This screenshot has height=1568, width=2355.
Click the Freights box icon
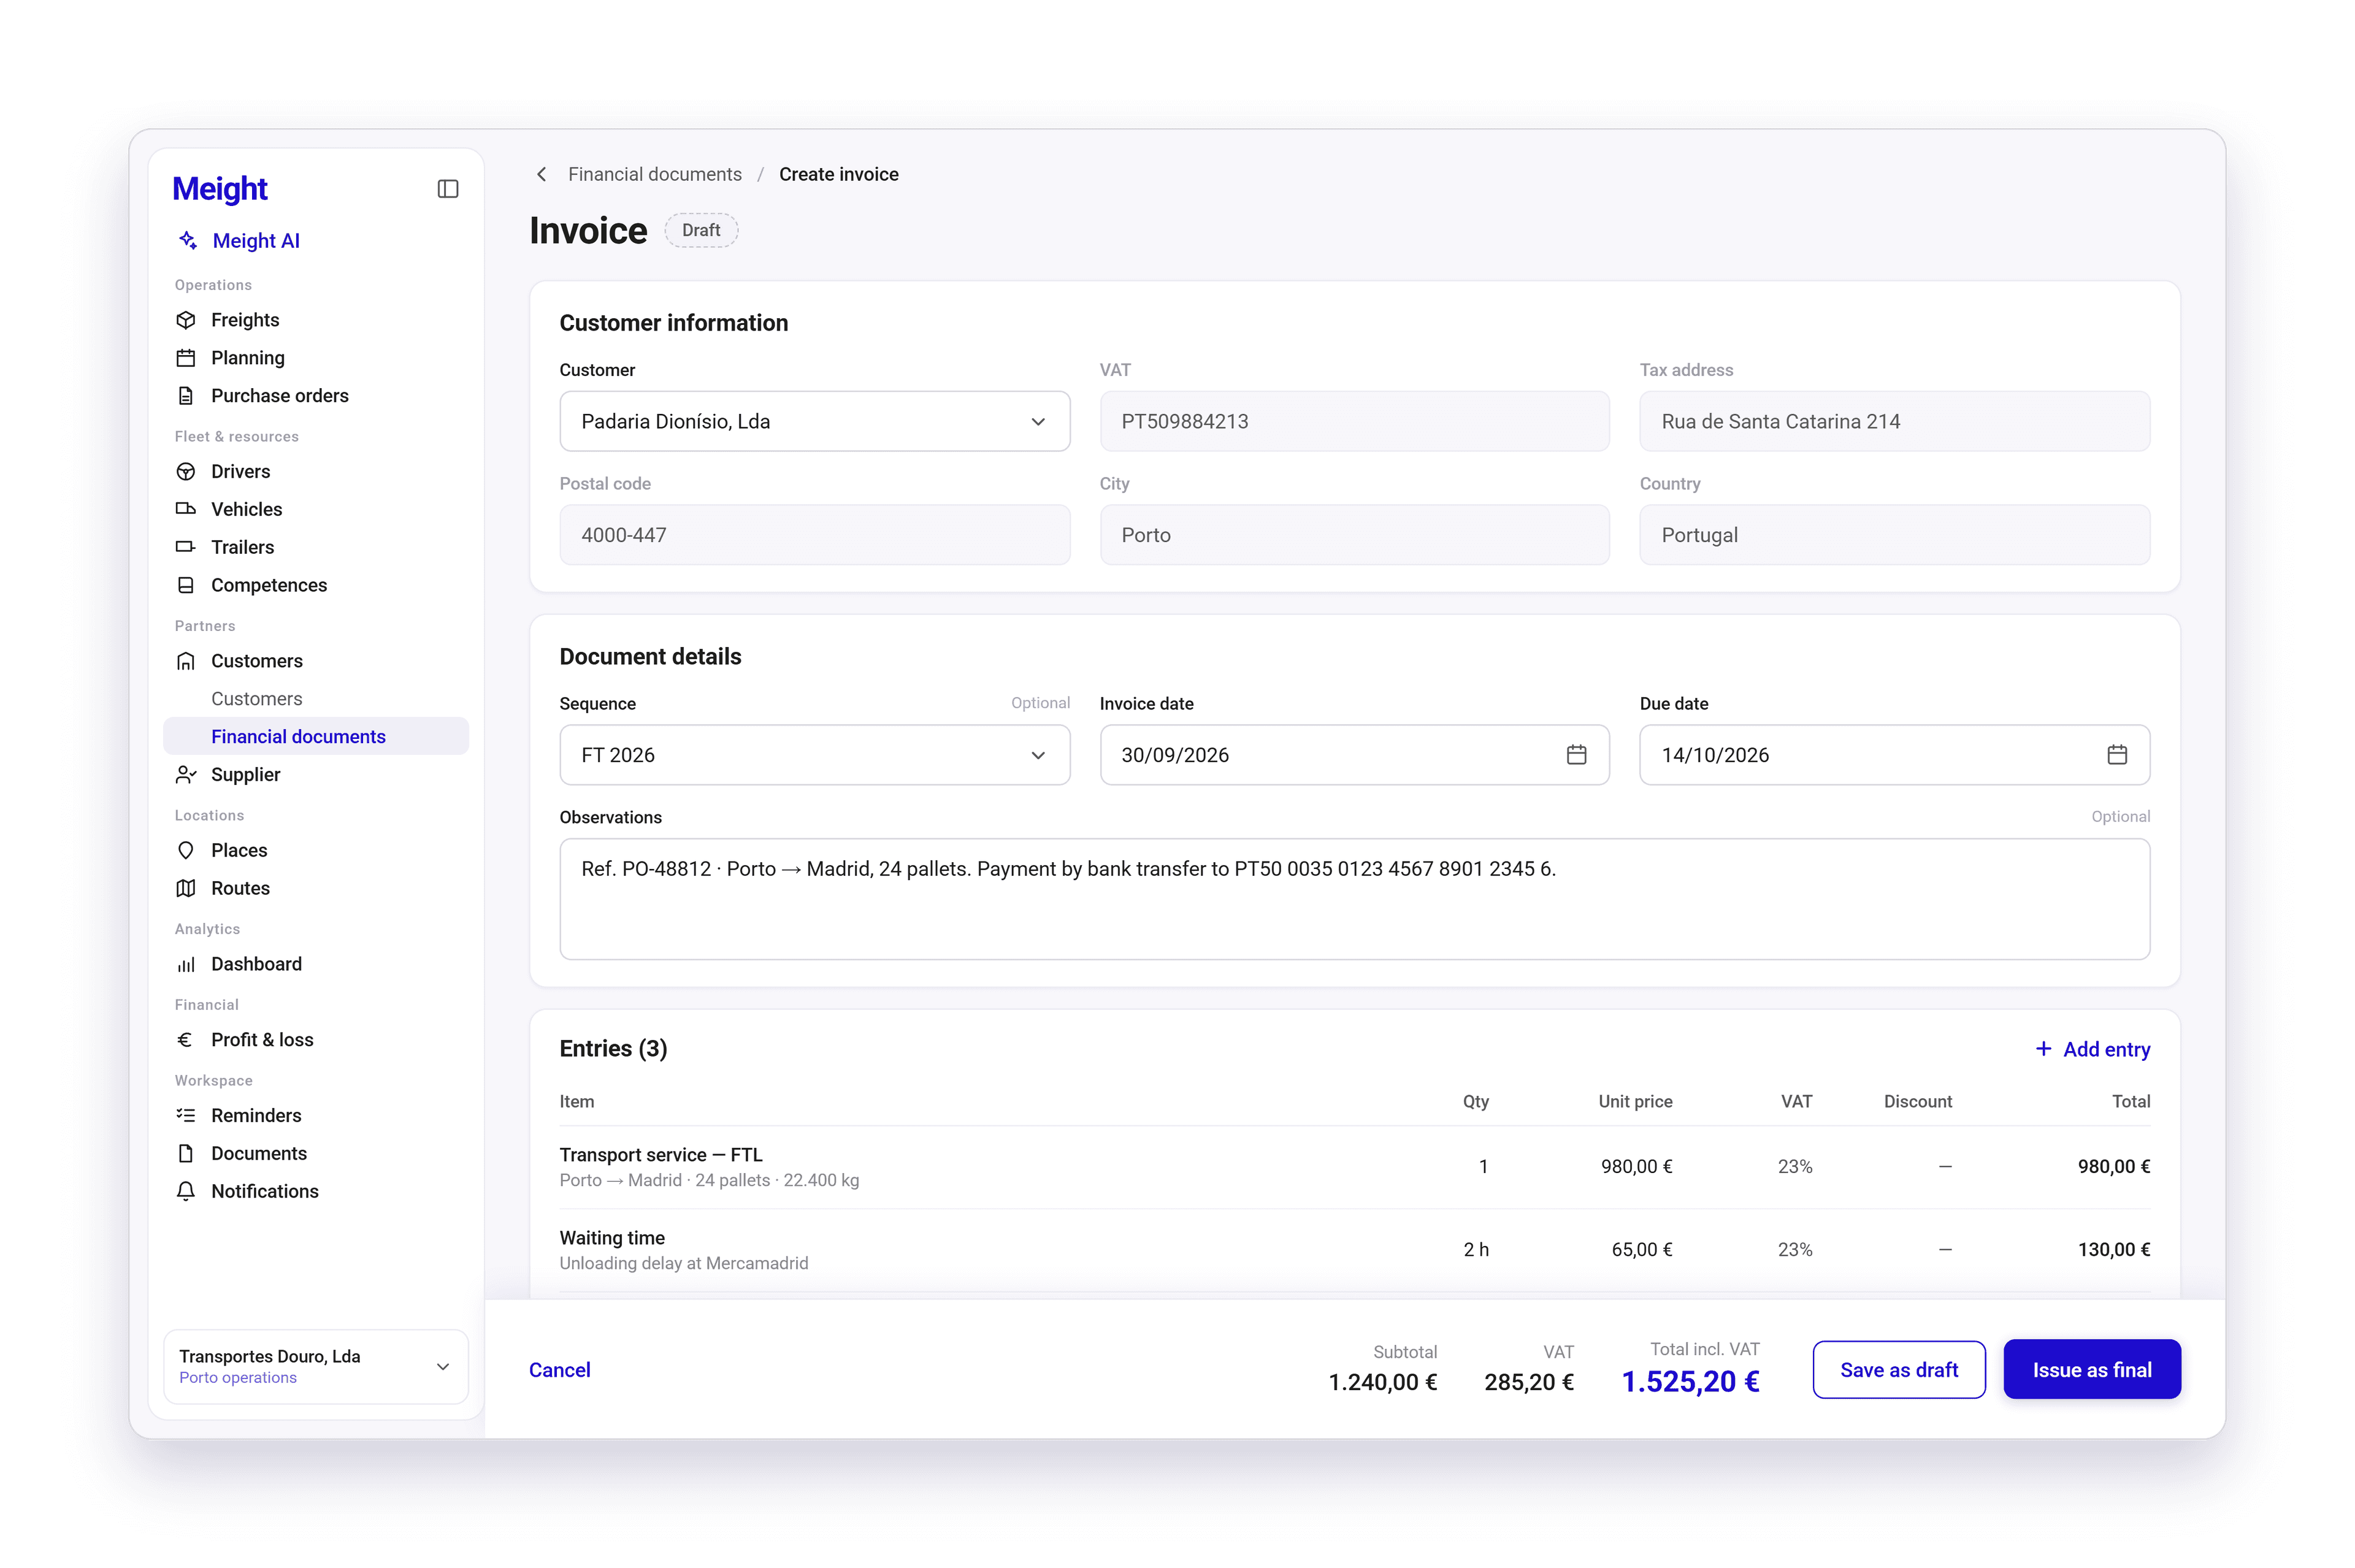[x=186, y=320]
